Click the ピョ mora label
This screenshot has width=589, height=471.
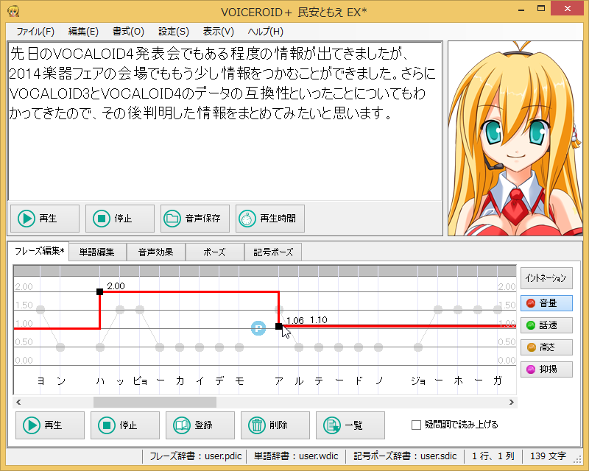(x=140, y=381)
